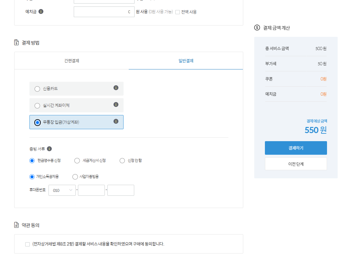Viewport: 360px width, 261px height.
Task: Click the 쿠폰 0원 value
Action: pyautogui.click(x=323, y=79)
